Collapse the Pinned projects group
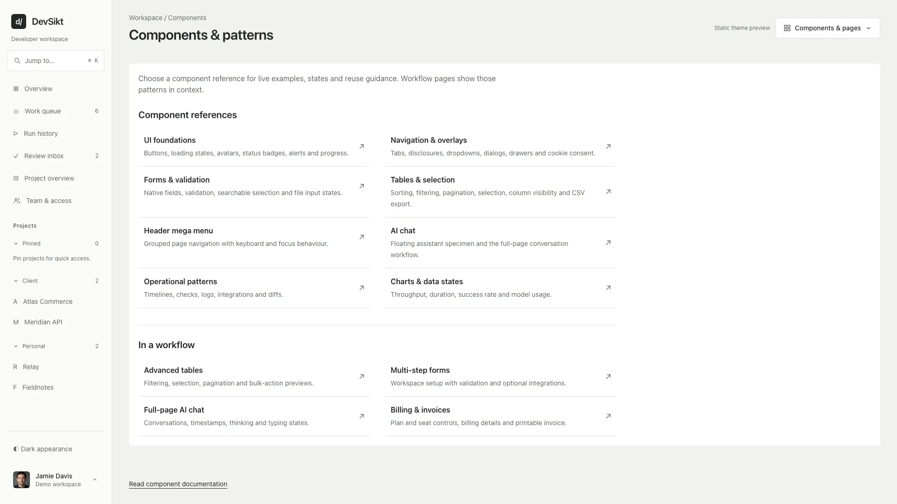This screenshot has height=504, width=897. 56,244
